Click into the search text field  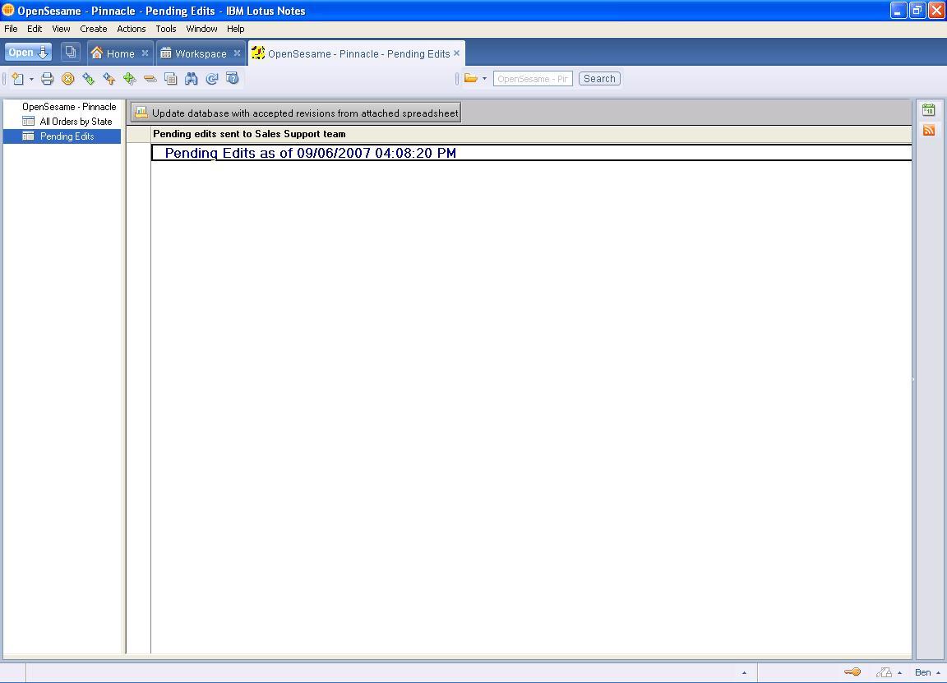533,79
